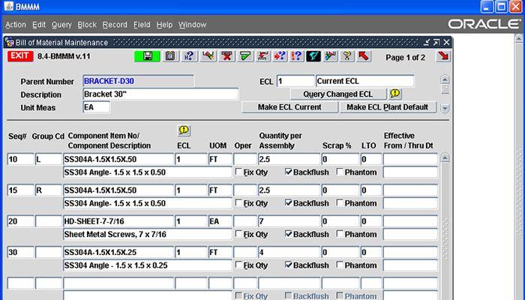Click Group Cd field containing R
525x300 pixels.
[49, 190]
